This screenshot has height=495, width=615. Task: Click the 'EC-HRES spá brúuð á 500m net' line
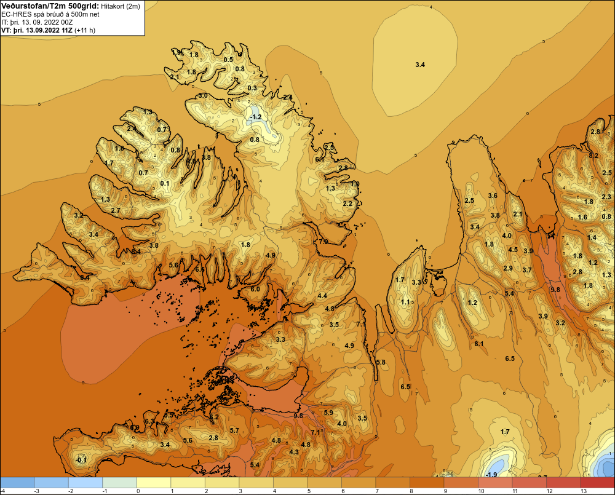point(50,14)
